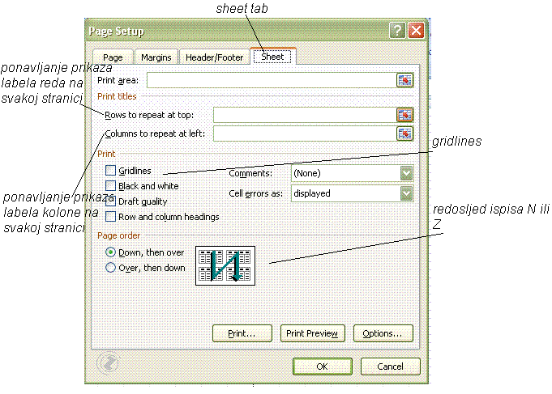Image resolution: width=552 pixels, height=394 pixels.
Task: Click range selector icon for Rows to repeat
Action: pyautogui.click(x=404, y=115)
